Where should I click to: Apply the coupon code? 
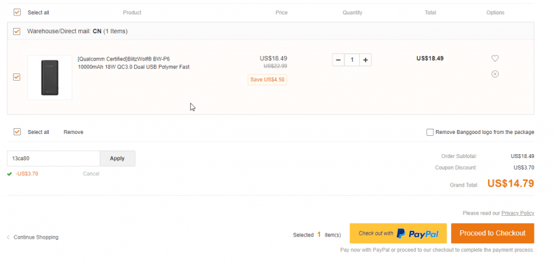pyautogui.click(x=117, y=158)
